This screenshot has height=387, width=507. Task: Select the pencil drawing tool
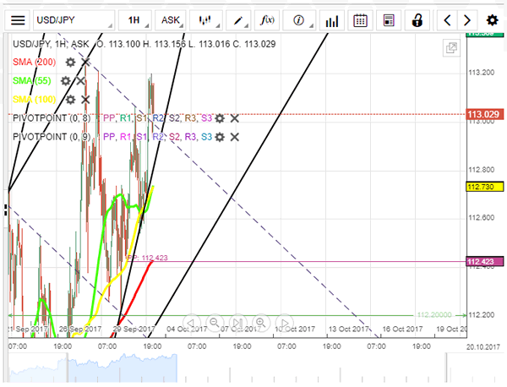pos(240,19)
